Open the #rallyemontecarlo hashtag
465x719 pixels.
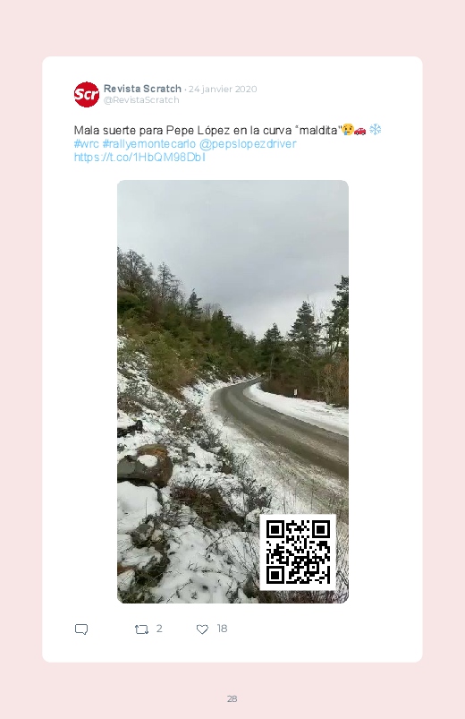pyautogui.click(x=149, y=144)
